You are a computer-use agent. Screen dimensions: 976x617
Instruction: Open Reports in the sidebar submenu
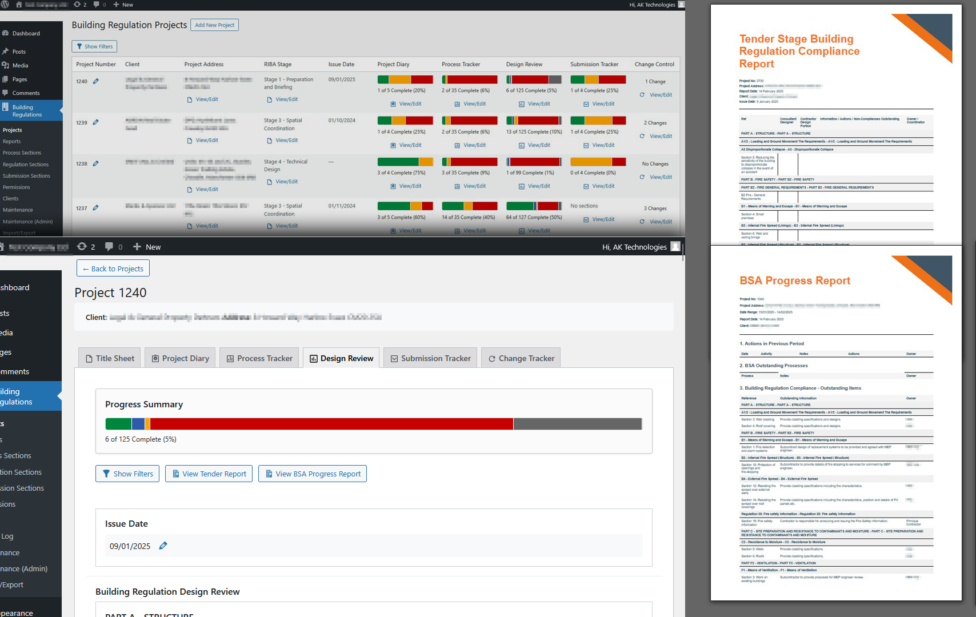pyautogui.click(x=11, y=141)
